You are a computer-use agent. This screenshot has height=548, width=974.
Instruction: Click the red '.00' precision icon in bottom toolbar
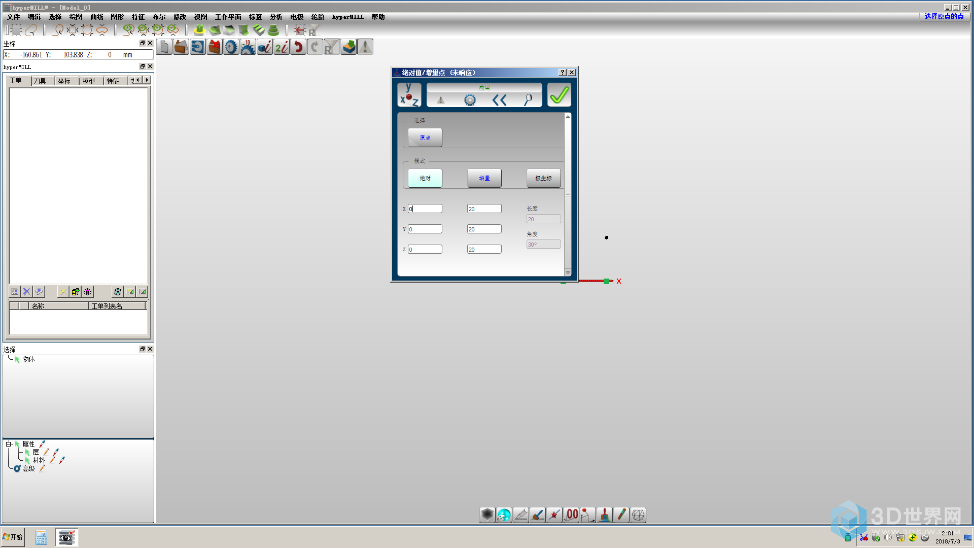[x=571, y=515]
